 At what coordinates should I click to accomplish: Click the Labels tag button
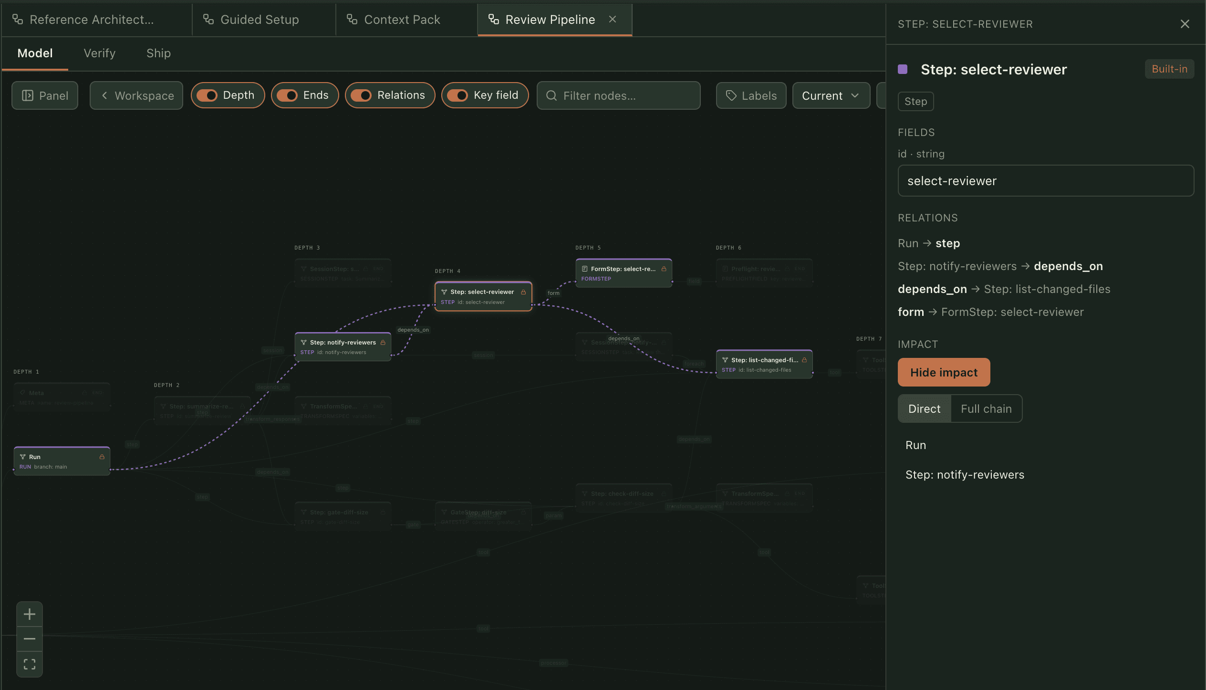[x=751, y=95]
